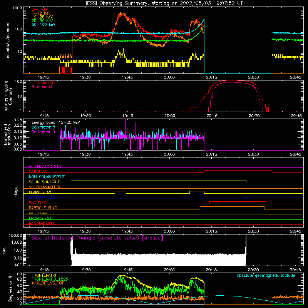308x308 pixels.
Task: Click the SAS axis label
Action: [x=4, y=250]
